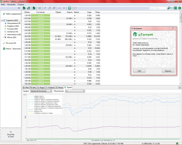Open the search provider dropdown arrow
This screenshot has width=182, height=145.
[172, 8]
